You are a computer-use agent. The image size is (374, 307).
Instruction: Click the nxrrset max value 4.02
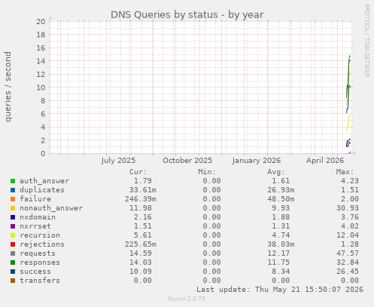pyautogui.click(x=350, y=226)
